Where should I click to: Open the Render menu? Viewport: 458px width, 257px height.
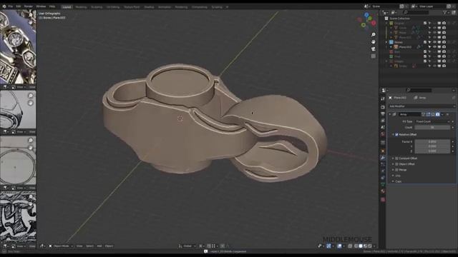coord(29,6)
